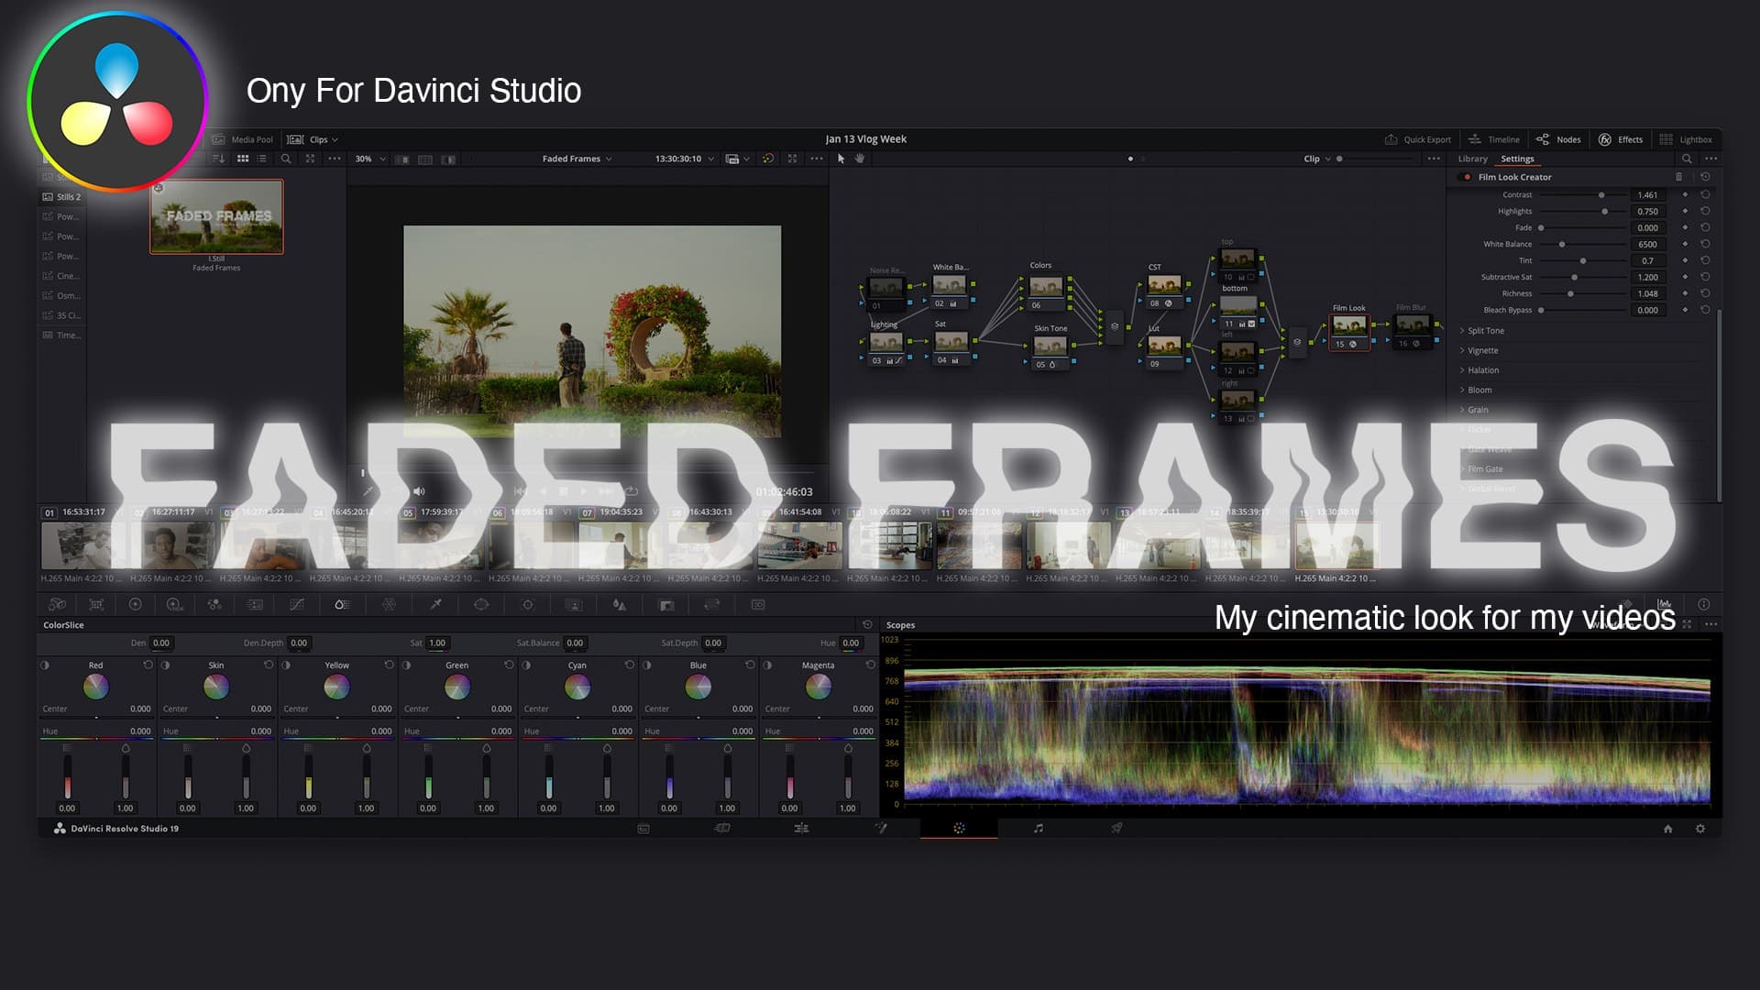Toggle the Nodes panel button
1760x990 pixels.
pyautogui.click(x=1558, y=139)
